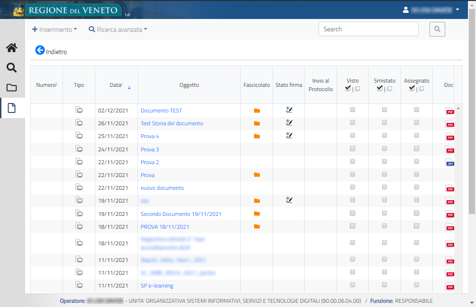Open the Secondo Documento 19/11/2021 link
The width and height of the screenshot is (476, 307).
coord(181,214)
